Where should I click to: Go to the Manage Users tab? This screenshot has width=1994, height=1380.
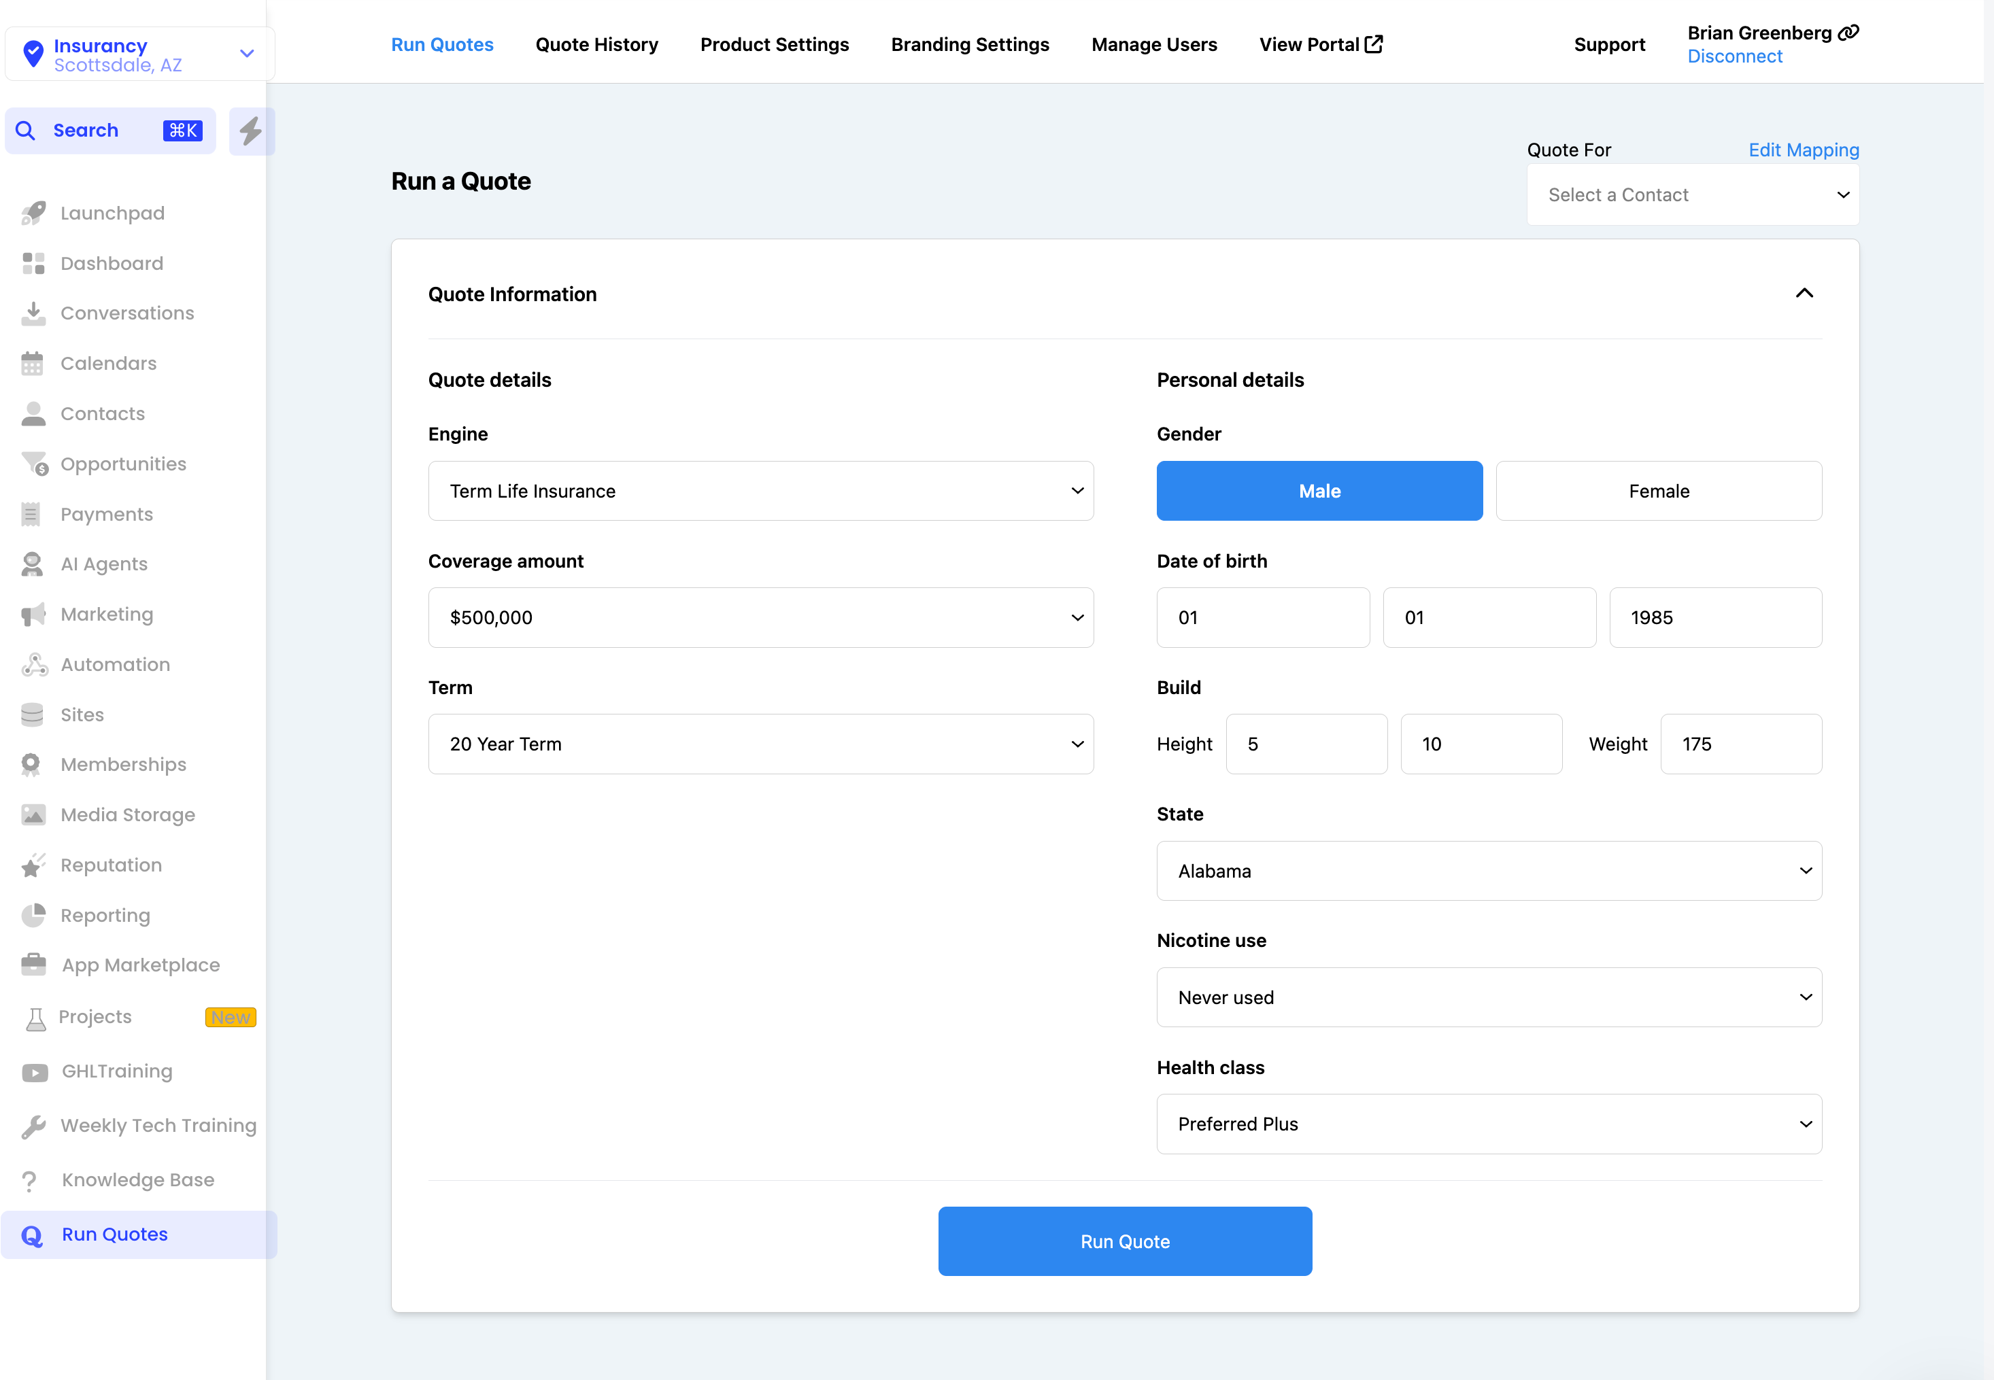pos(1154,44)
